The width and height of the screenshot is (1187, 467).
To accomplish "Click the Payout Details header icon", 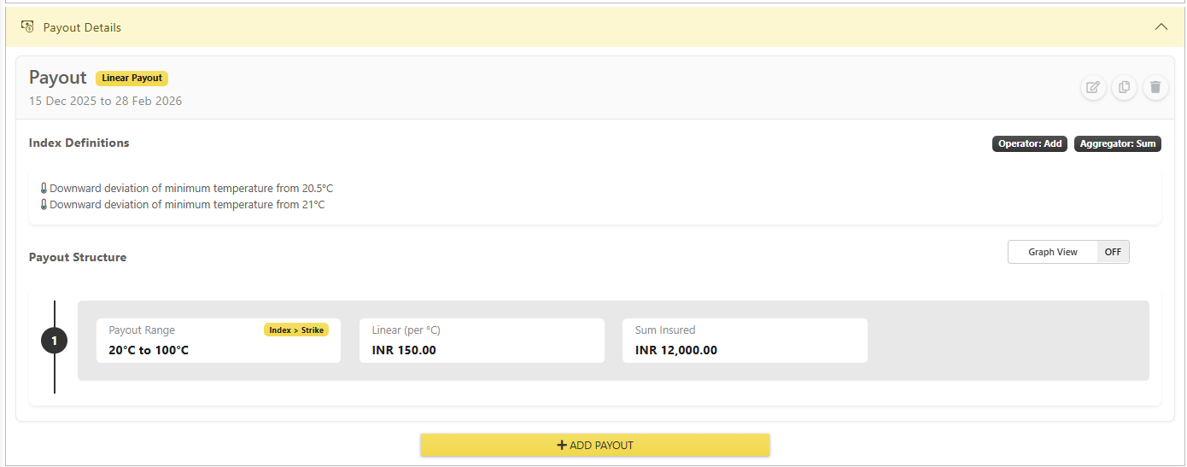I will pos(27,27).
